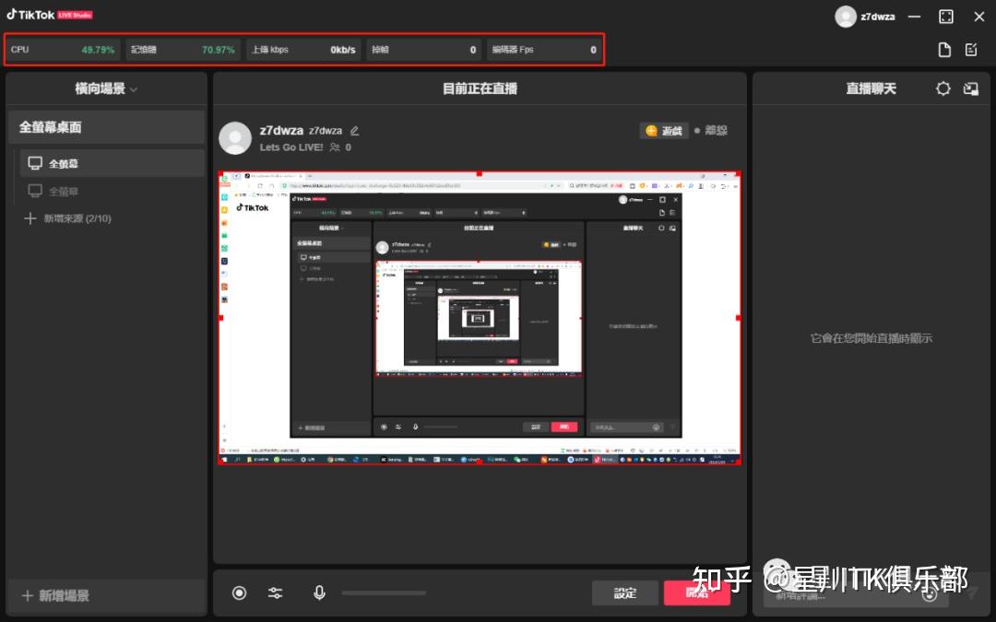Click the 目前正在直播 panel header
Image resolution: width=996 pixels, height=622 pixels.
point(480,88)
